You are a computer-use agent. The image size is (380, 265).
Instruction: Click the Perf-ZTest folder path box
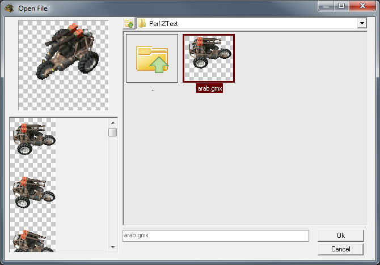tap(252, 23)
